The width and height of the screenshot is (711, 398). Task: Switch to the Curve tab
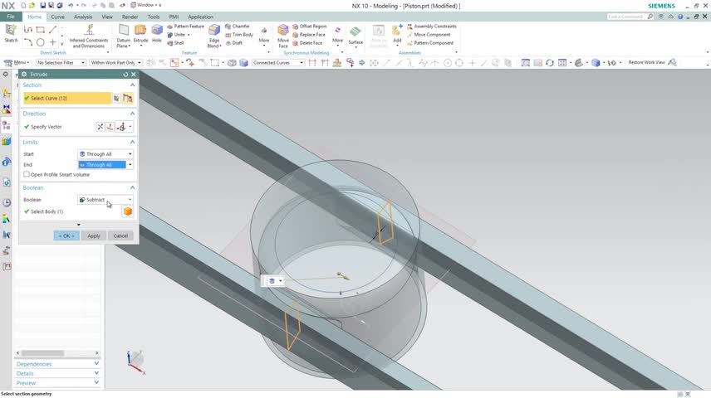(x=57, y=17)
